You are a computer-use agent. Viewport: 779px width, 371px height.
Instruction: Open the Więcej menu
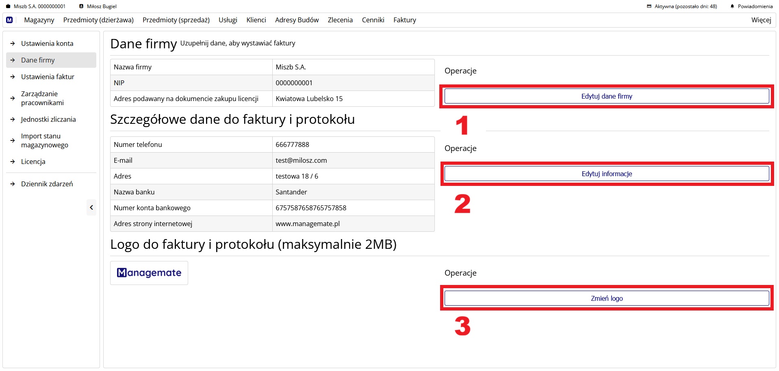pos(761,20)
